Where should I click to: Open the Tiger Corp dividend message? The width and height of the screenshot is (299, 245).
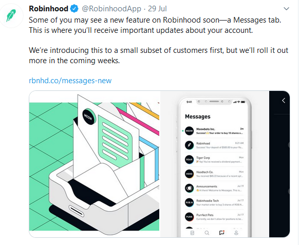[x=214, y=160]
